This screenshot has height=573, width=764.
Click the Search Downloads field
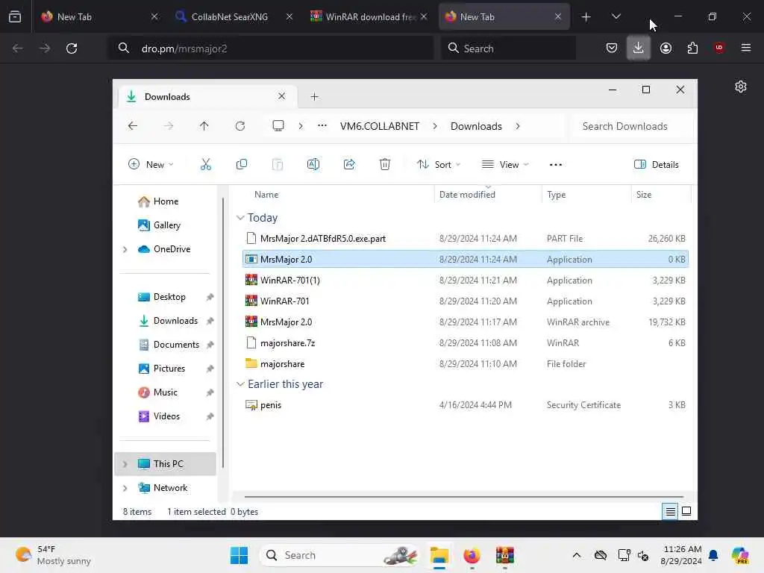(x=630, y=126)
